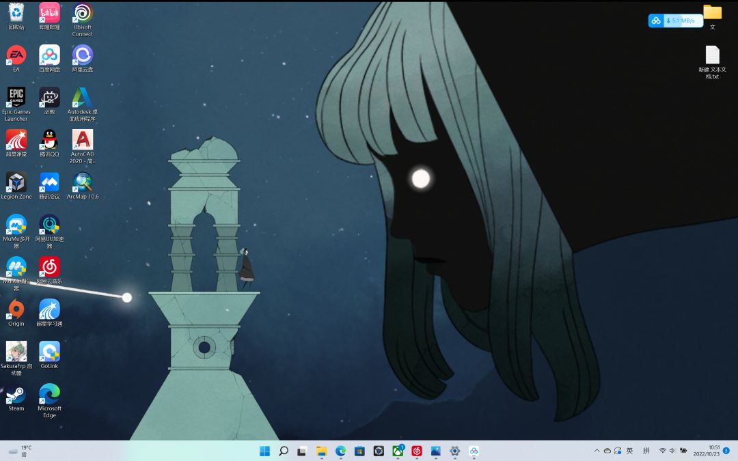Screen dimensions: 738x461
Task: Open NetEase Cloud Music from taskbar
Action: pyautogui.click(x=417, y=451)
